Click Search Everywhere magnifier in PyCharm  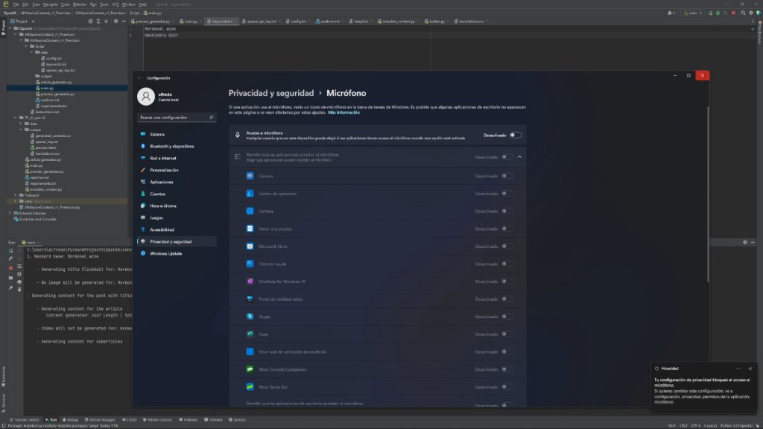click(x=743, y=13)
